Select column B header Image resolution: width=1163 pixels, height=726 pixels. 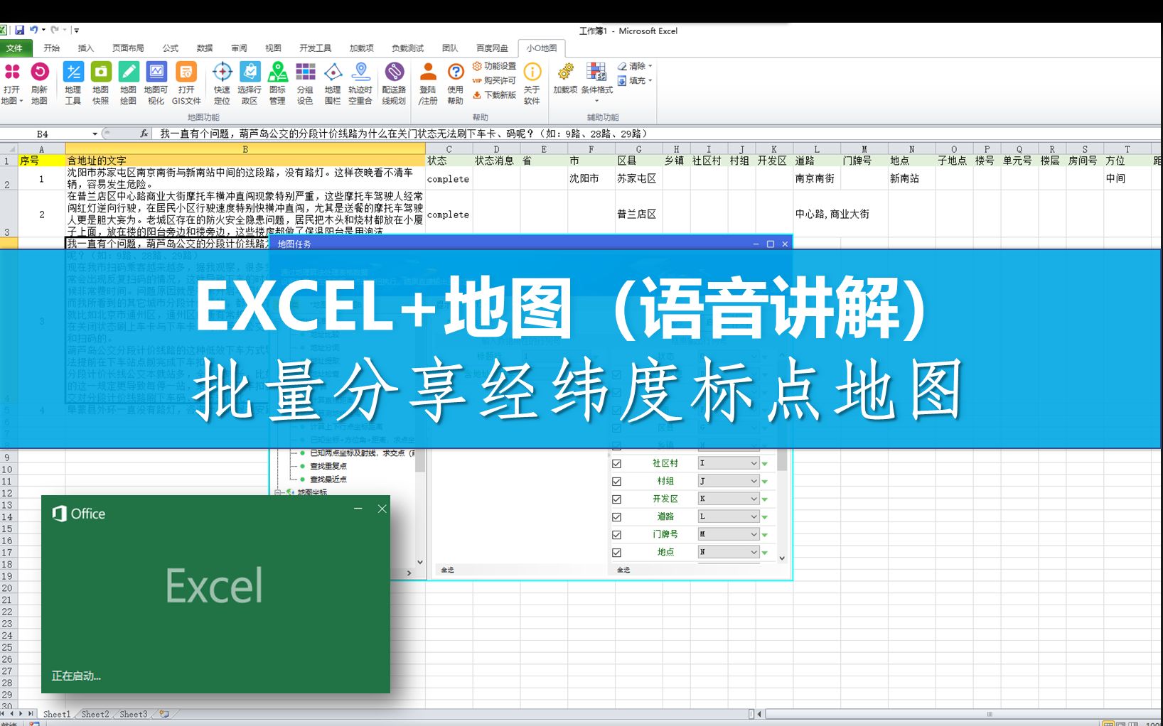tap(245, 149)
